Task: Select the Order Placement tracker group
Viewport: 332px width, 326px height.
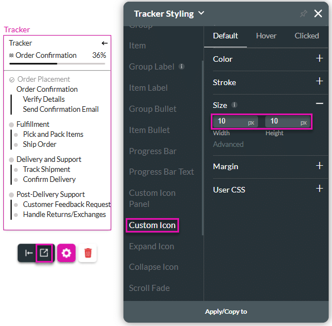Action: coord(43,79)
